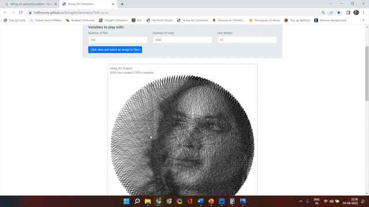The image size is (369, 207).
Task: Open the Pop Up Card bookmark
Action: (14, 21)
